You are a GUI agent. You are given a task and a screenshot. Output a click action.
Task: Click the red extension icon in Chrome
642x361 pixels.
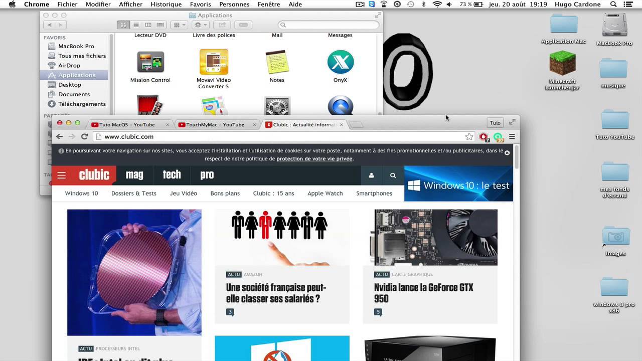coord(484,137)
